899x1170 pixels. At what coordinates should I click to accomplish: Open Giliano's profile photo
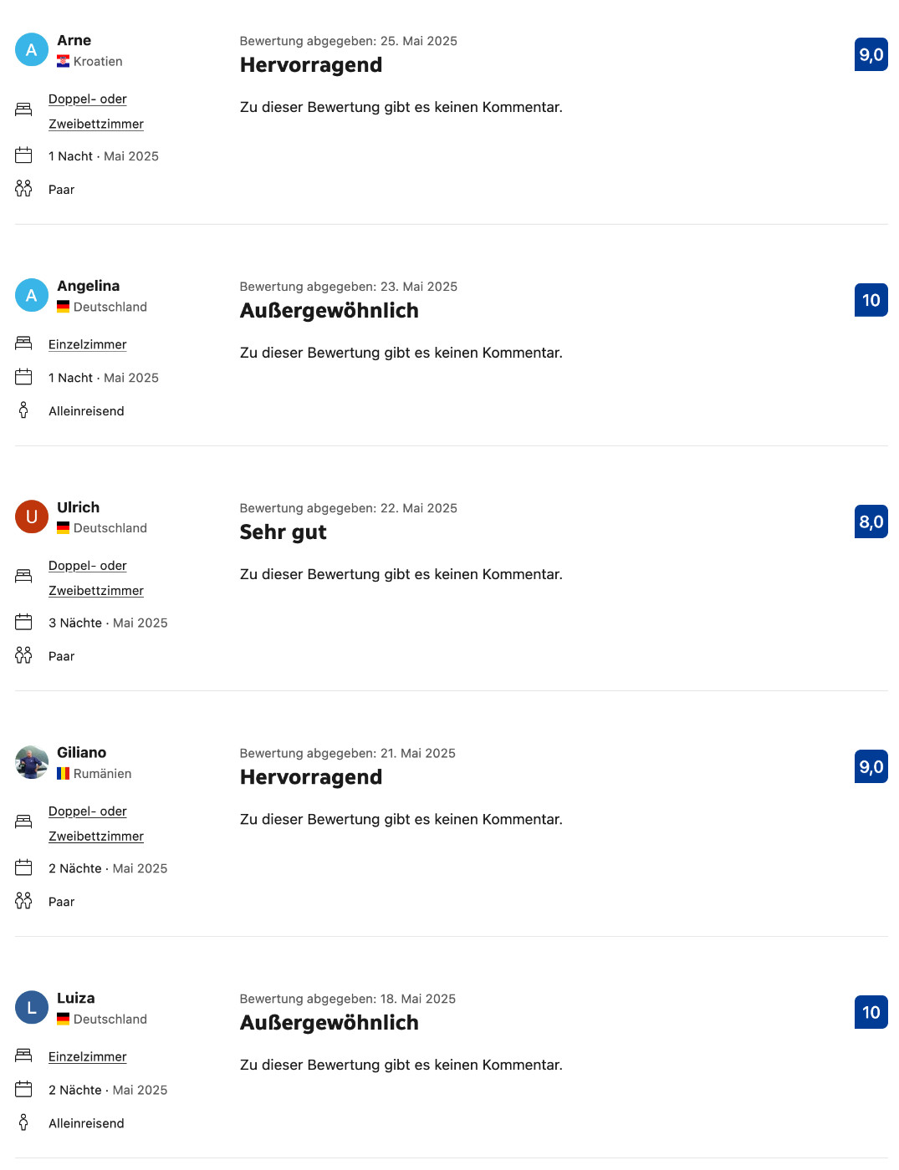(x=32, y=762)
